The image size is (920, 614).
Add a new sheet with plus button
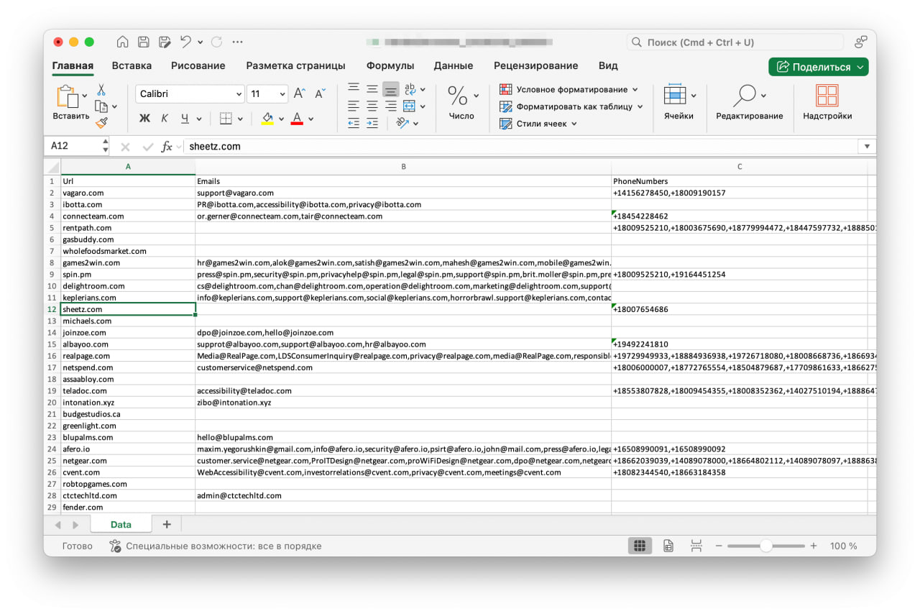(167, 525)
